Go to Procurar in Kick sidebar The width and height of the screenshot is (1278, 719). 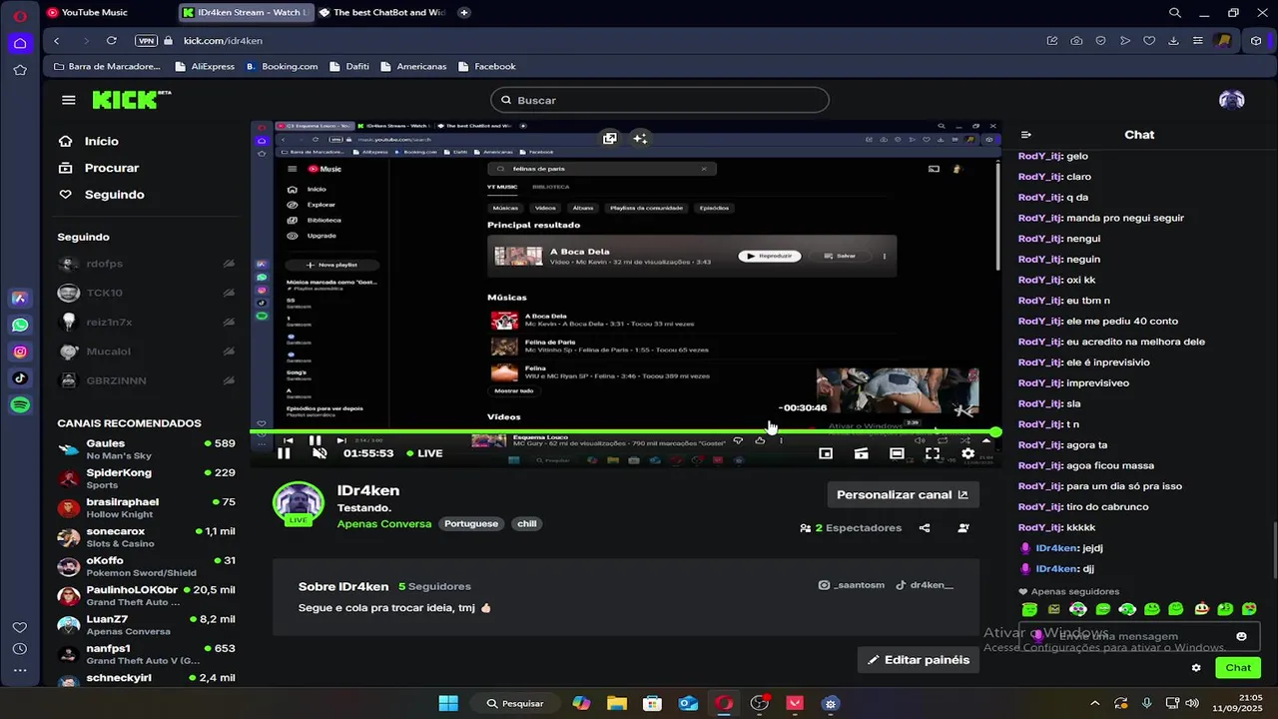(99, 168)
